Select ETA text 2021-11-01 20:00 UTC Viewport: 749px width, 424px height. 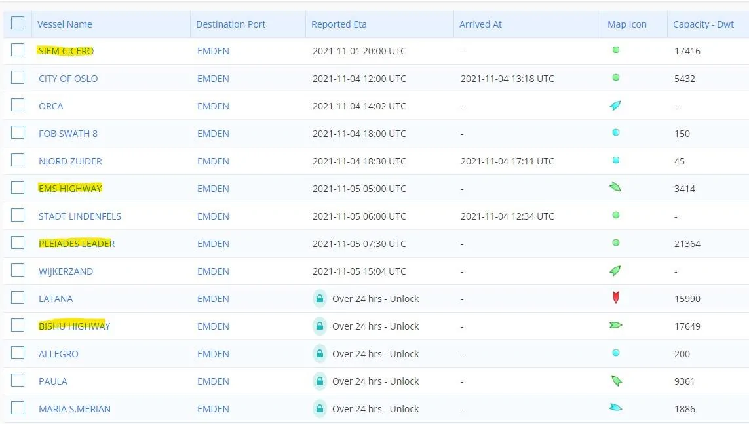click(x=359, y=51)
